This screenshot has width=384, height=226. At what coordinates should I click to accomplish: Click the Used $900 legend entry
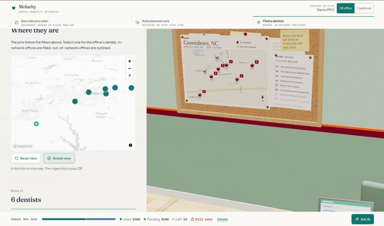coord(130,219)
